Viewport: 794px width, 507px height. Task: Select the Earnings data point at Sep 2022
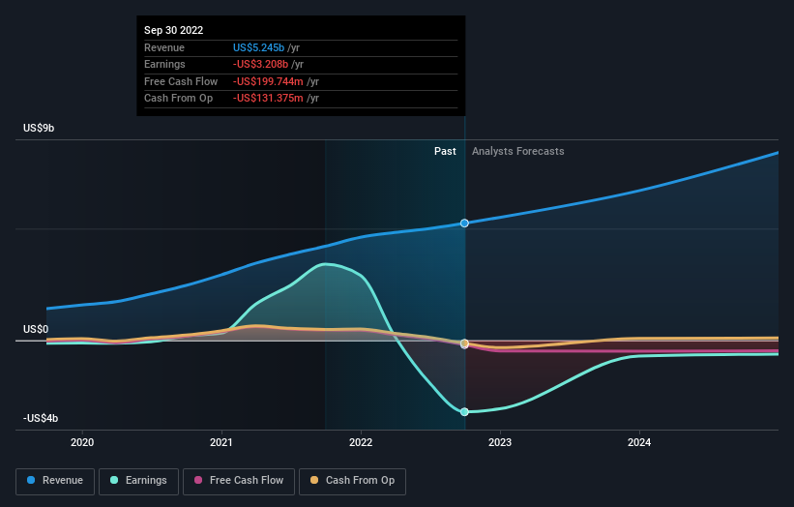click(464, 412)
